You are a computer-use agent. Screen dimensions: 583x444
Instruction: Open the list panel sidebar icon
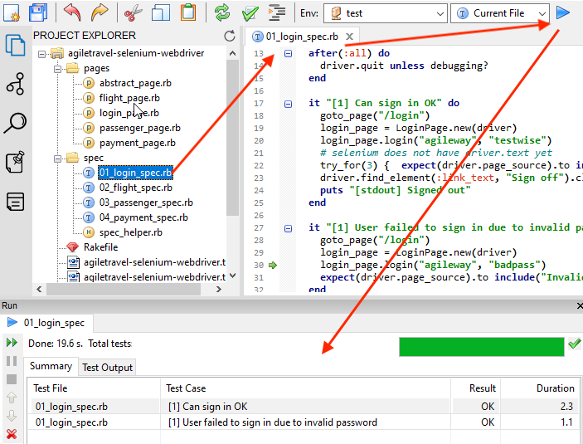(16, 202)
